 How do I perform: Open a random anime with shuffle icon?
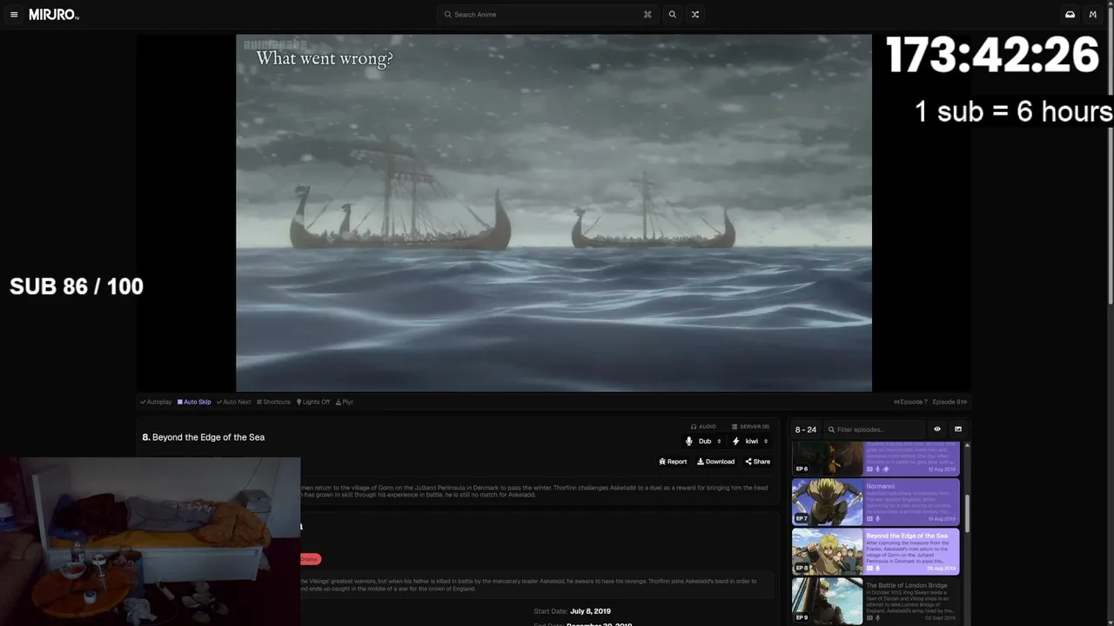(695, 15)
